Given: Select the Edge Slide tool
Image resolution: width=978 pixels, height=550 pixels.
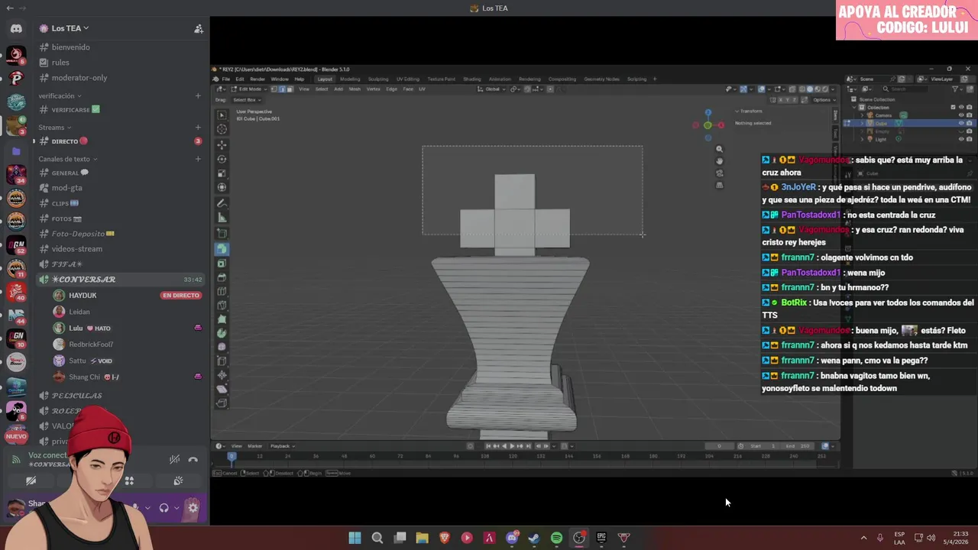Looking at the screenshot, I should 222,361.
